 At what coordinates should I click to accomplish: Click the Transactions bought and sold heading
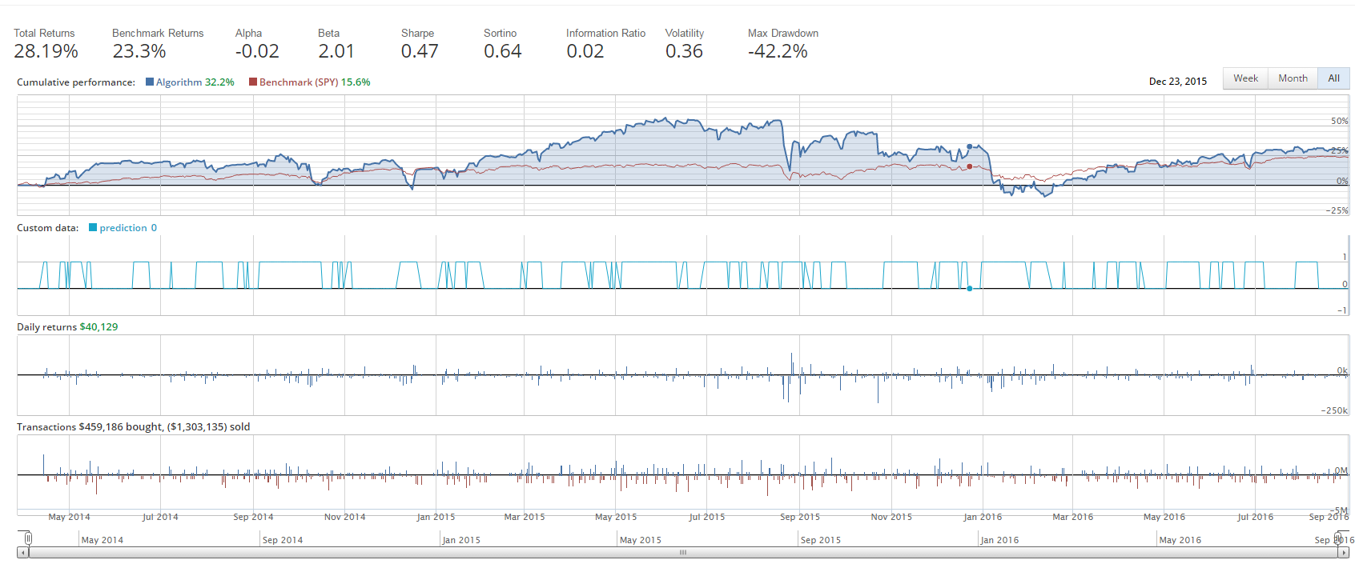pos(133,427)
